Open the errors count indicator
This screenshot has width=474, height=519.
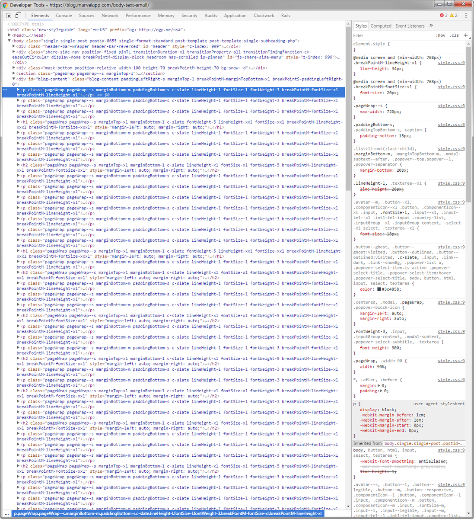(x=443, y=15)
